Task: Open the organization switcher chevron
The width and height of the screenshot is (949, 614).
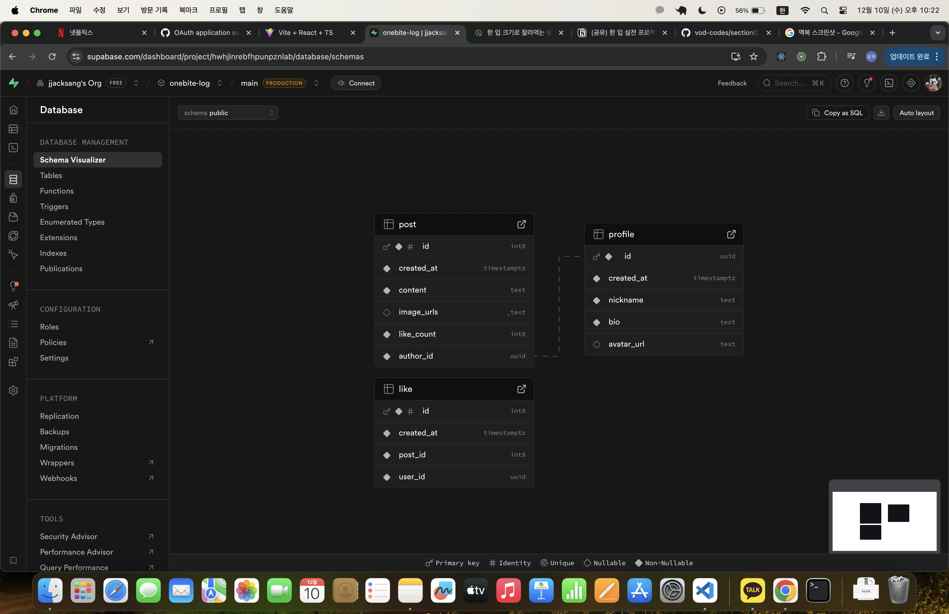Action: [136, 83]
